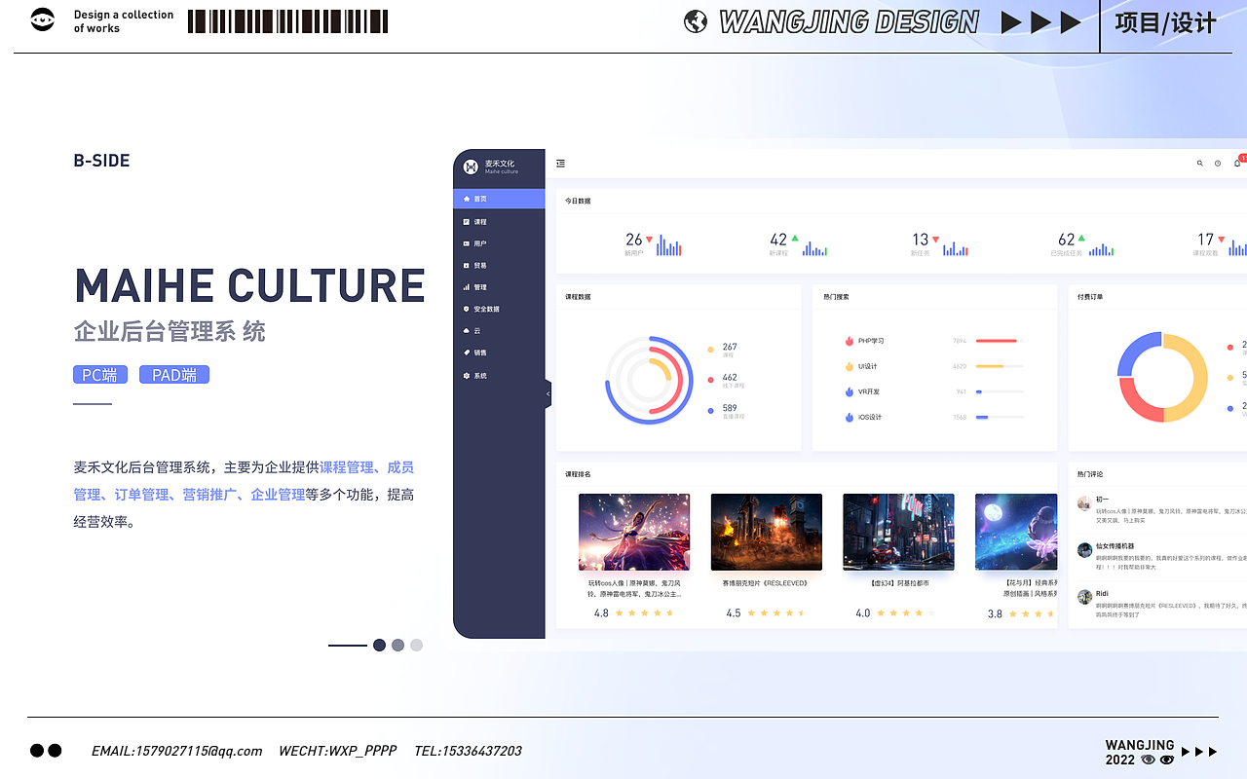
Task: Select the second gray pagination dot
Action: point(397,645)
